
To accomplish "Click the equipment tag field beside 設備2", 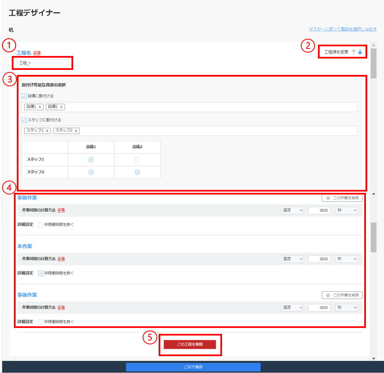I will click(189, 107).
